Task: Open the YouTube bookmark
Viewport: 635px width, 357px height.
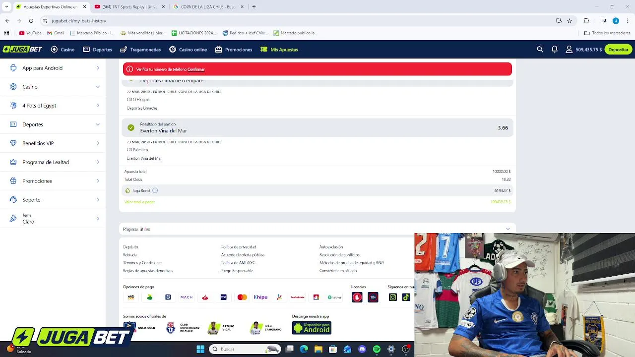Action: click(x=30, y=33)
